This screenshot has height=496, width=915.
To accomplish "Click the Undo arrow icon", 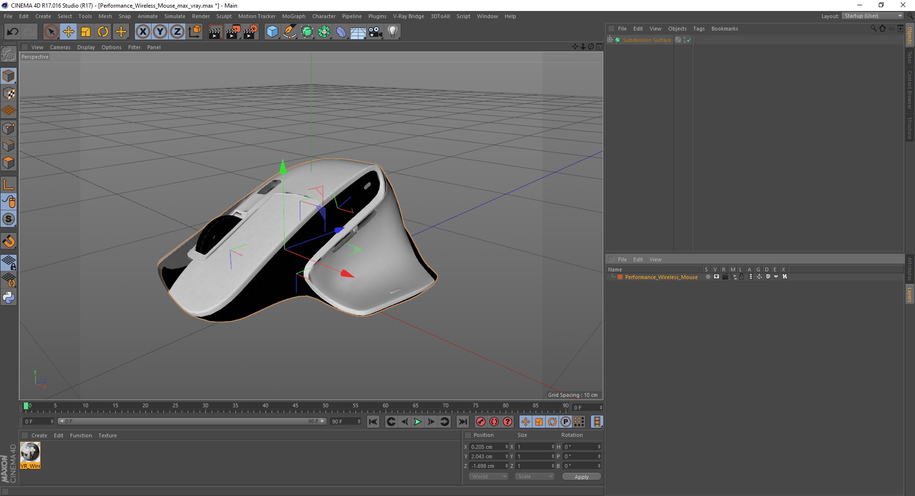I will click(x=13, y=32).
